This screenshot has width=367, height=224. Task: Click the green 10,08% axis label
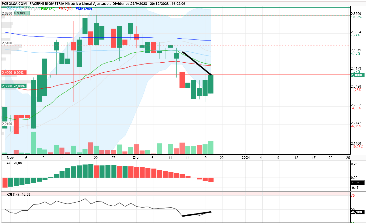point(356,17)
